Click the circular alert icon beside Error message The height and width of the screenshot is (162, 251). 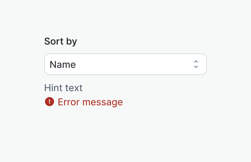tap(50, 102)
